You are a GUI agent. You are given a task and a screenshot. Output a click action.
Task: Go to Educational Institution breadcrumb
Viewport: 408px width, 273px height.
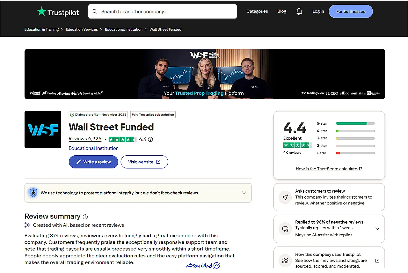pos(124,29)
